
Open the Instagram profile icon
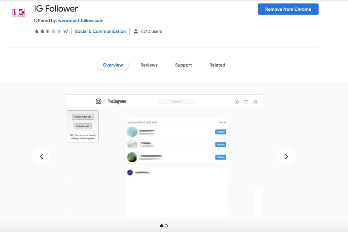(256, 102)
